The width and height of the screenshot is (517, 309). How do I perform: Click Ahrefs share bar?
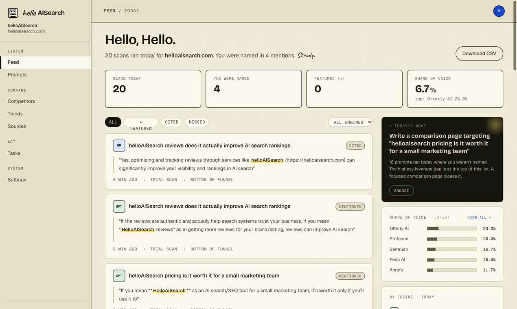click(451, 270)
